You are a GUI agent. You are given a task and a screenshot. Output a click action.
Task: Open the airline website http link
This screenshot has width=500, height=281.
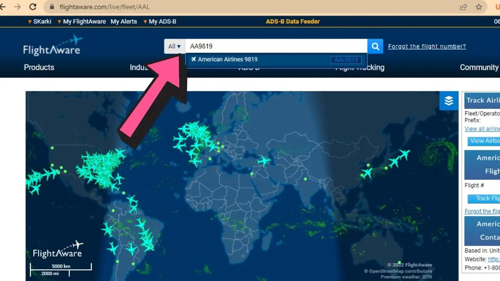tap(494, 259)
